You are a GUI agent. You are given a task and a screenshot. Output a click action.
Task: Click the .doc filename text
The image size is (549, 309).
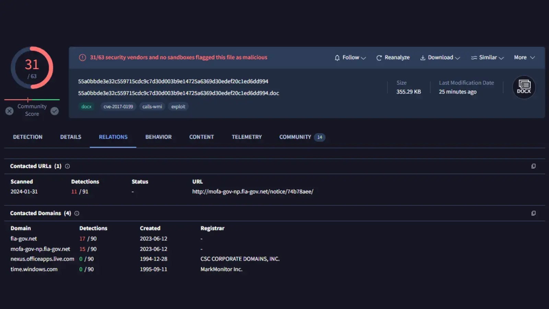tap(178, 93)
